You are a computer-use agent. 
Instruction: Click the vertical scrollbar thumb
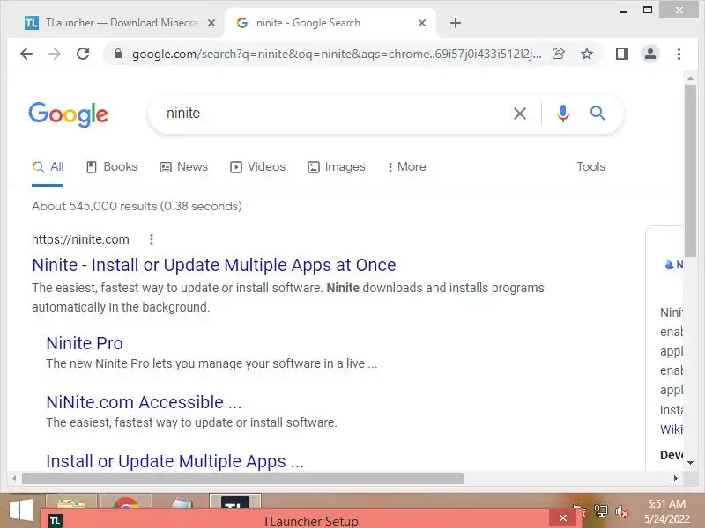point(690,171)
